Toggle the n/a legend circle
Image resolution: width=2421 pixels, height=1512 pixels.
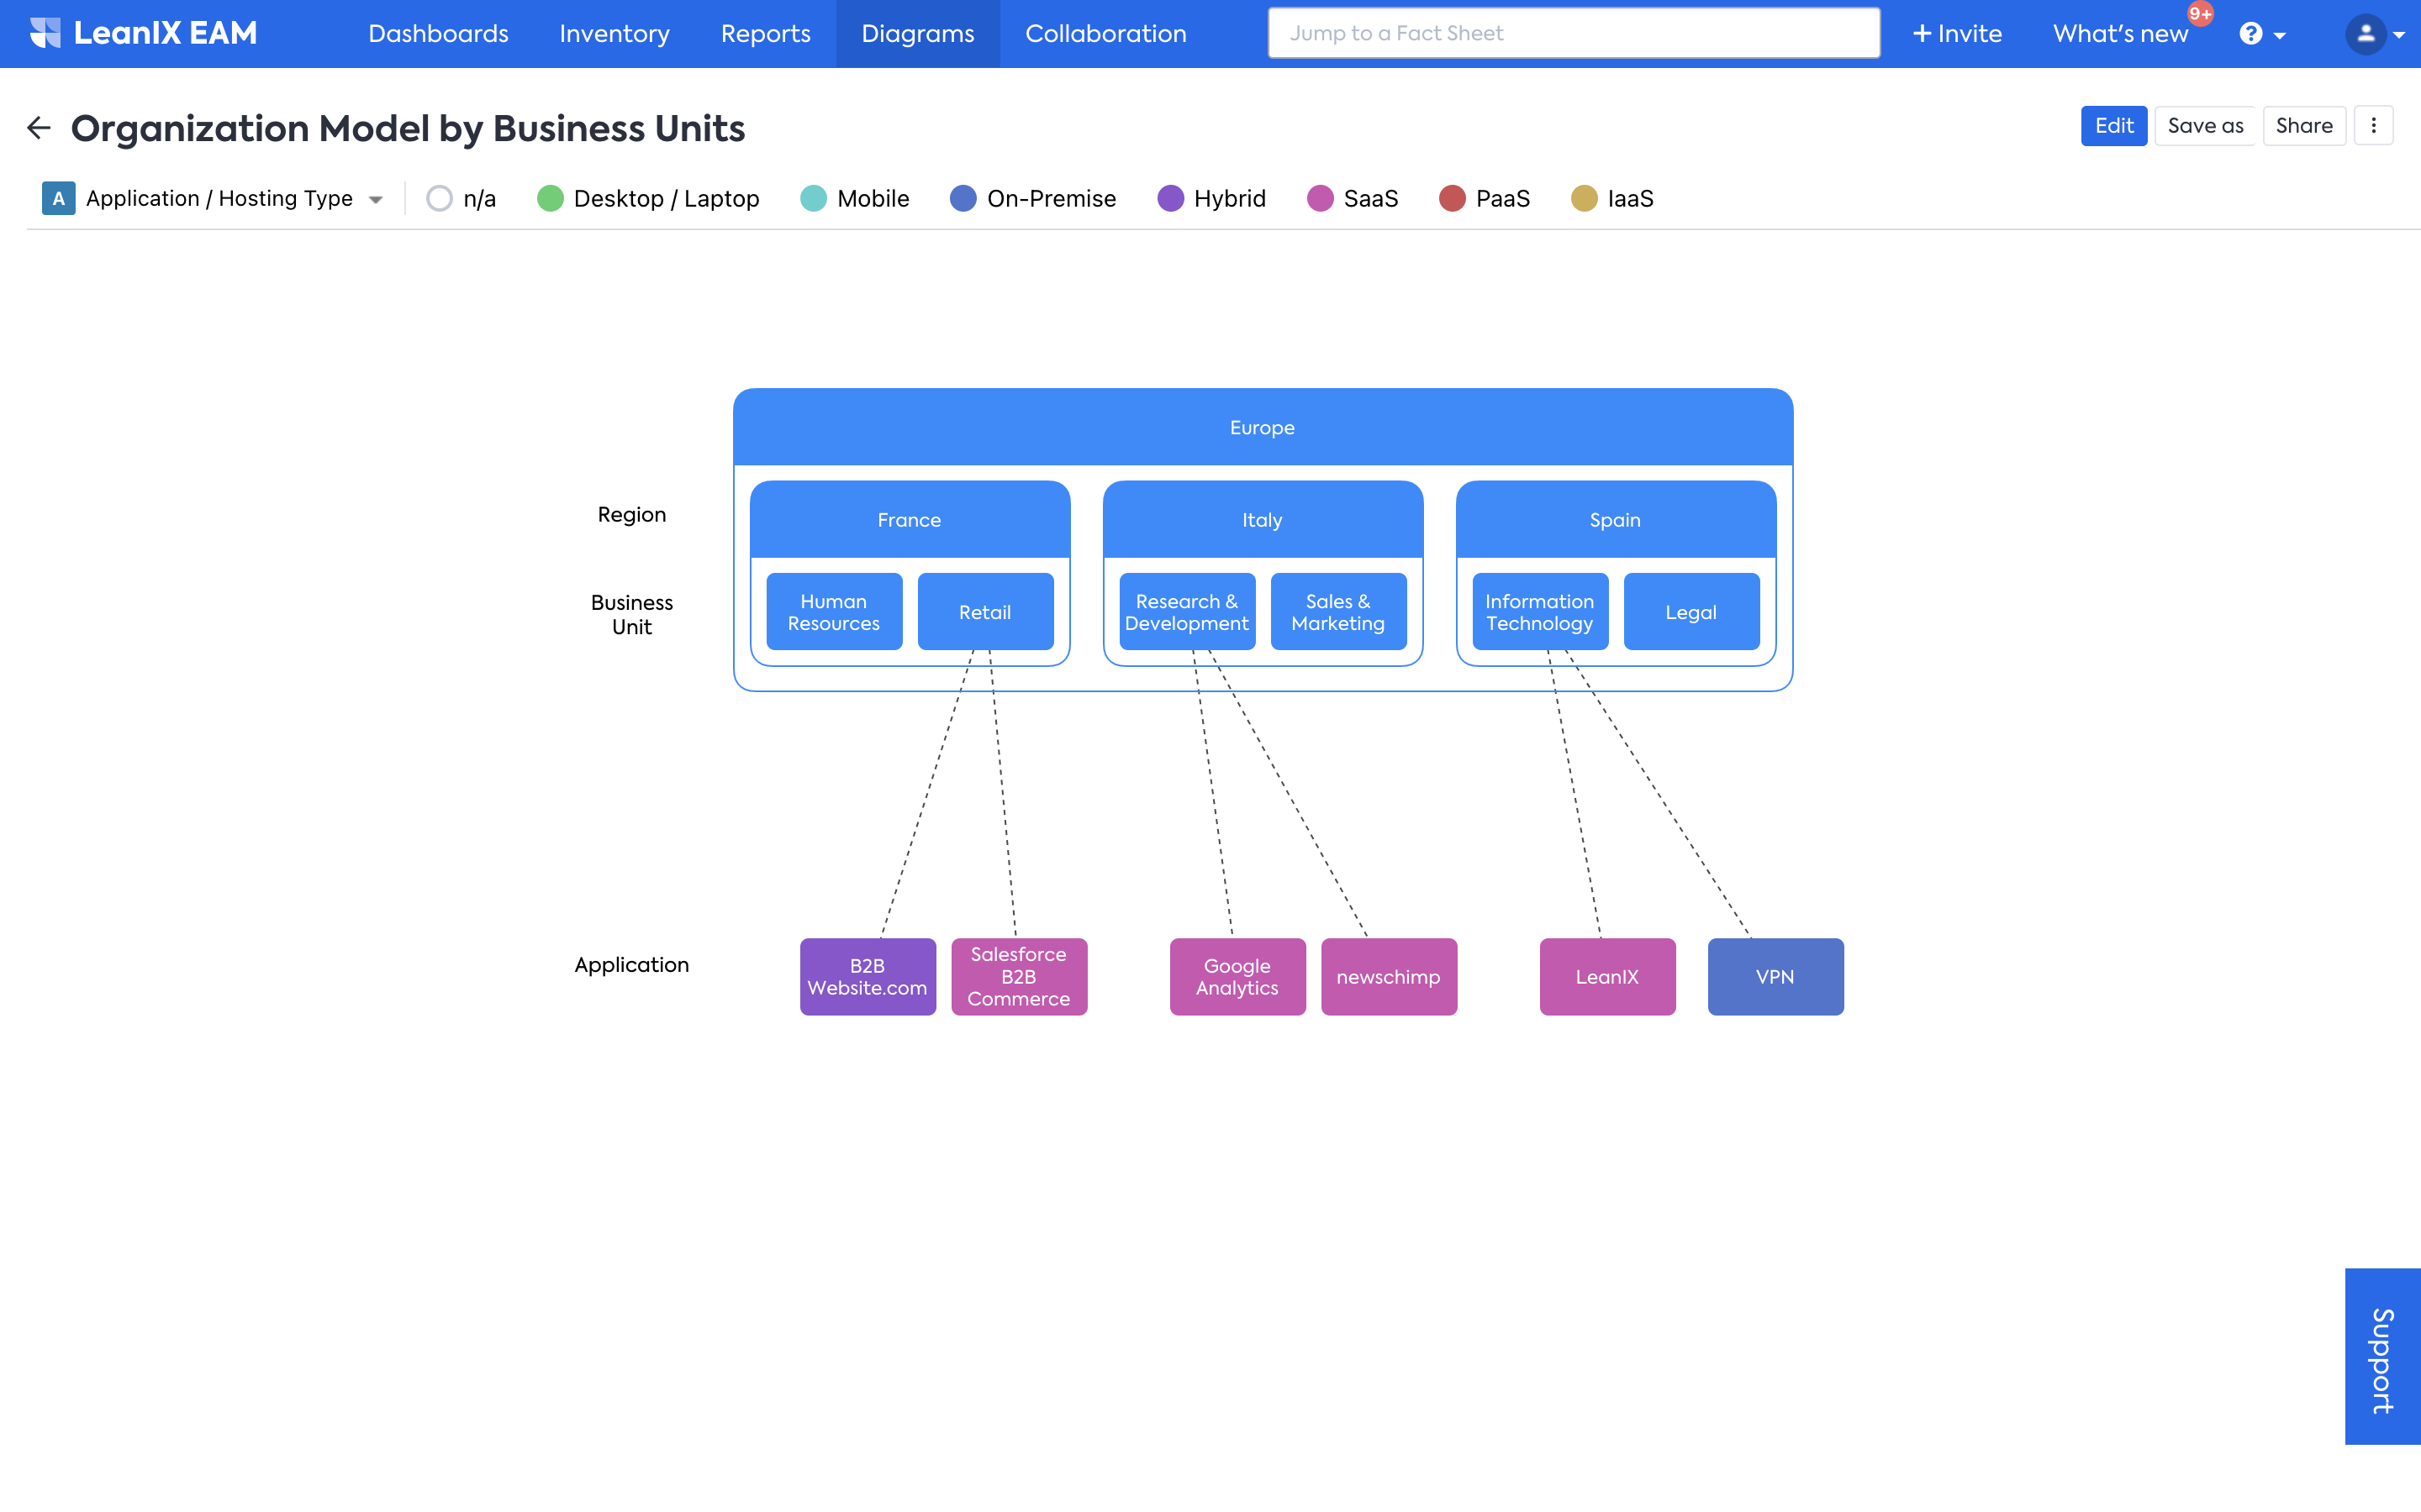439,198
